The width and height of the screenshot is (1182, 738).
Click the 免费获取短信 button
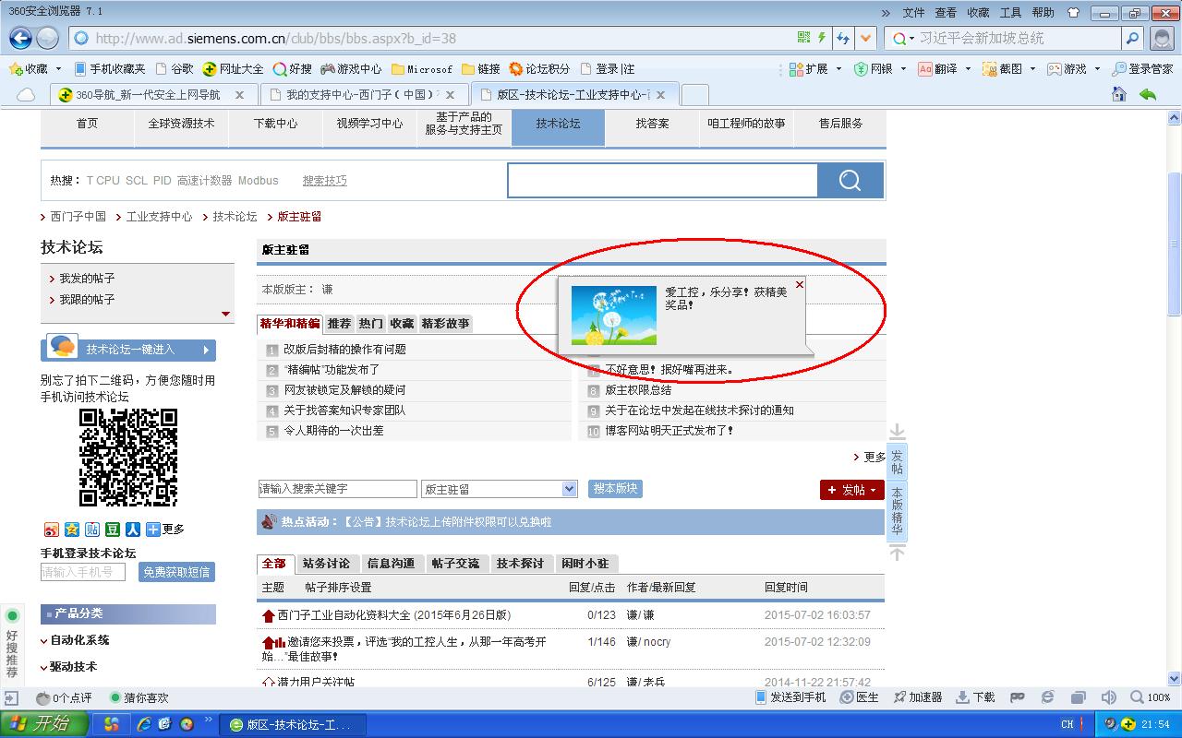click(x=176, y=572)
